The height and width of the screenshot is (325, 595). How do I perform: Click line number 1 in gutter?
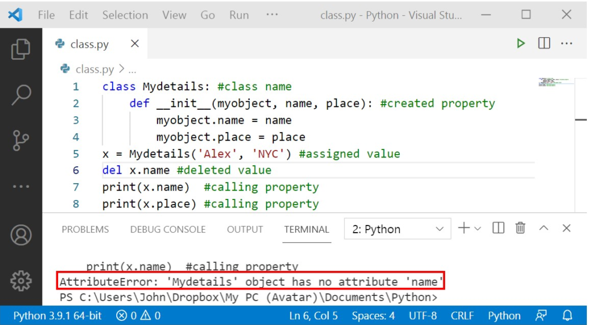pos(76,87)
